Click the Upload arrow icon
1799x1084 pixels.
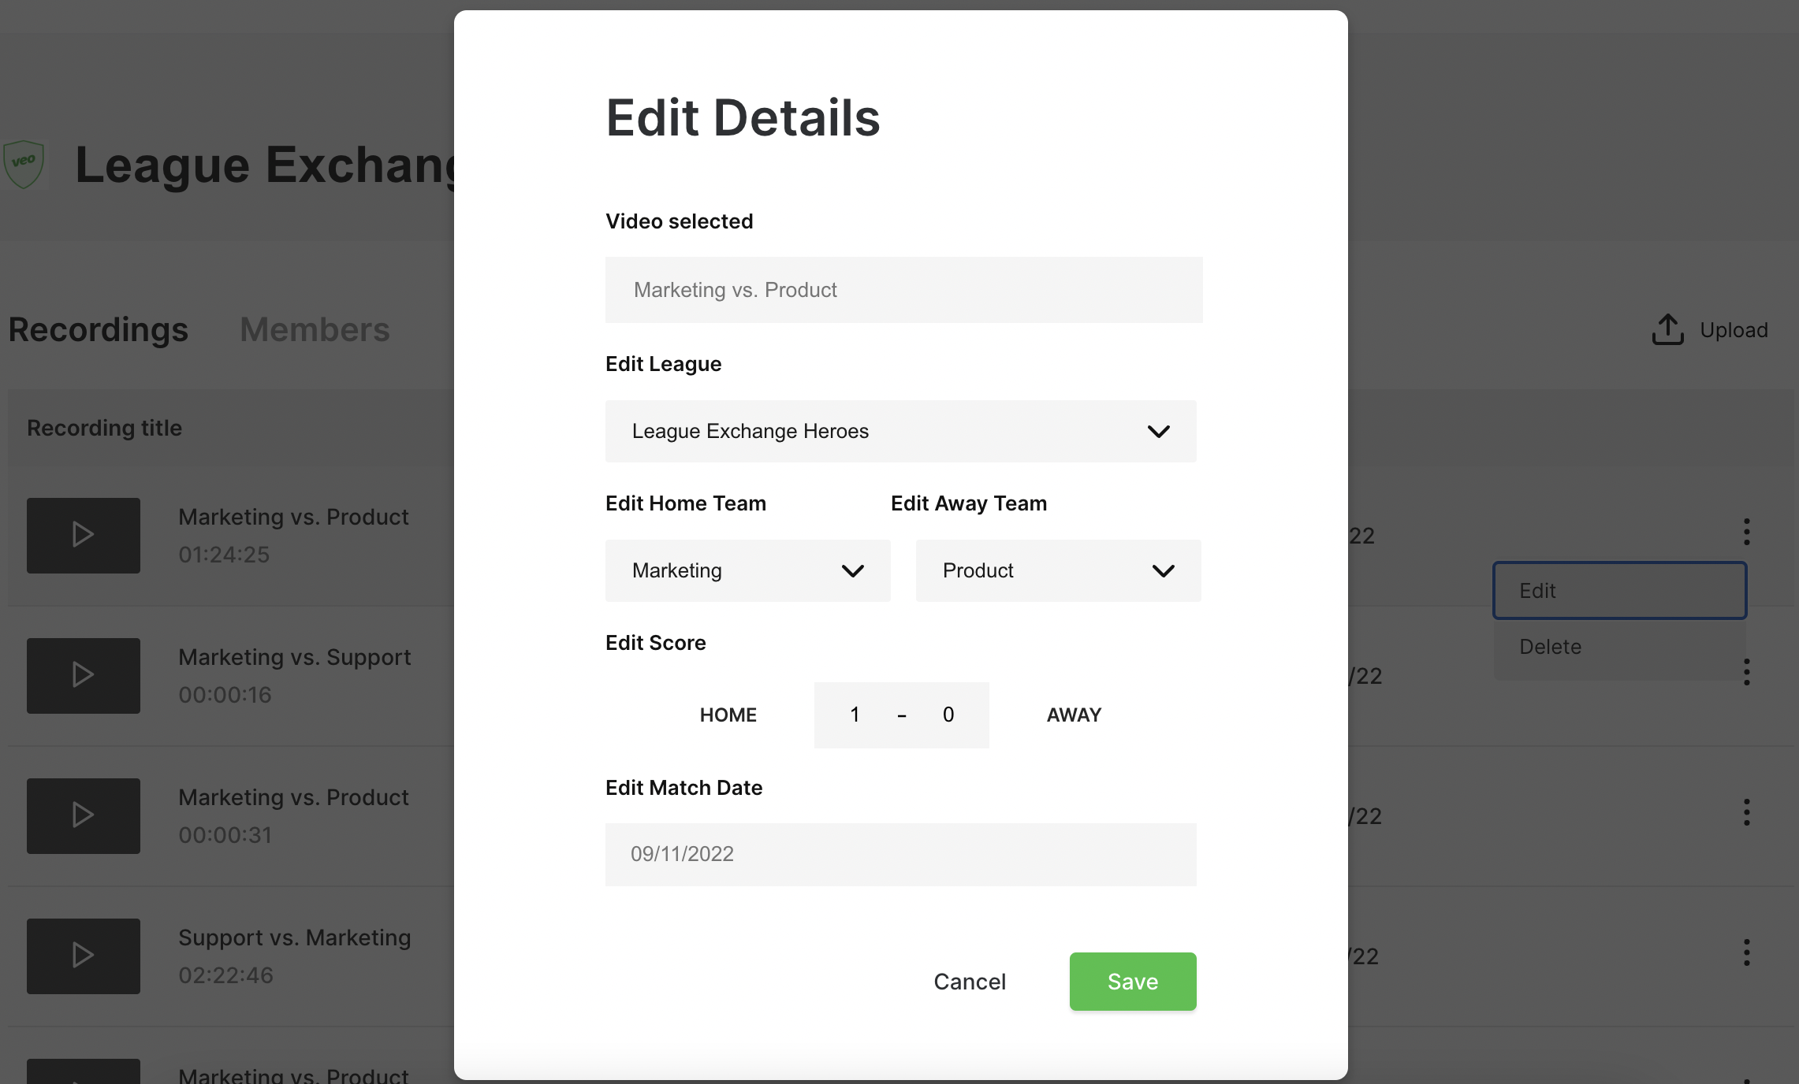tap(1667, 329)
